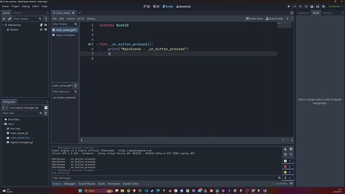Click the Search Help button
The height and width of the screenshot is (194, 345).
click(274, 19)
